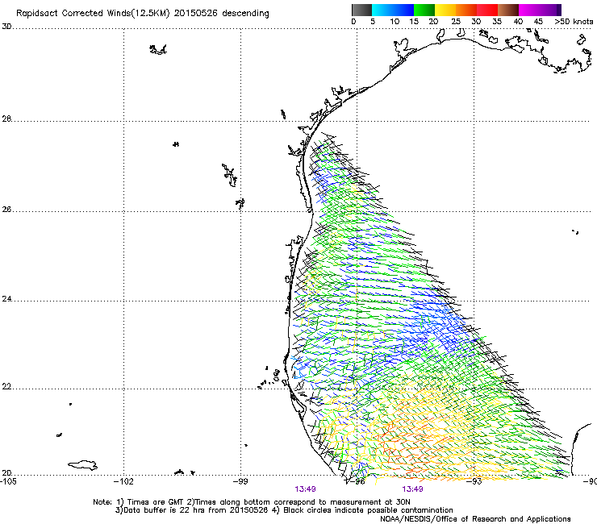Click the gray 0-5 knots legend swatch

[x=361, y=10]
